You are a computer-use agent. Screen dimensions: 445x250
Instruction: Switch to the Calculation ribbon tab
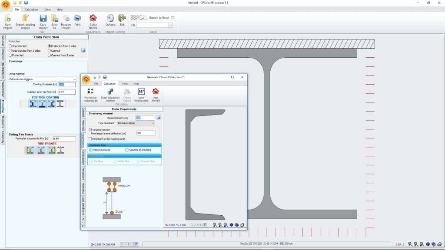[32, 9]
